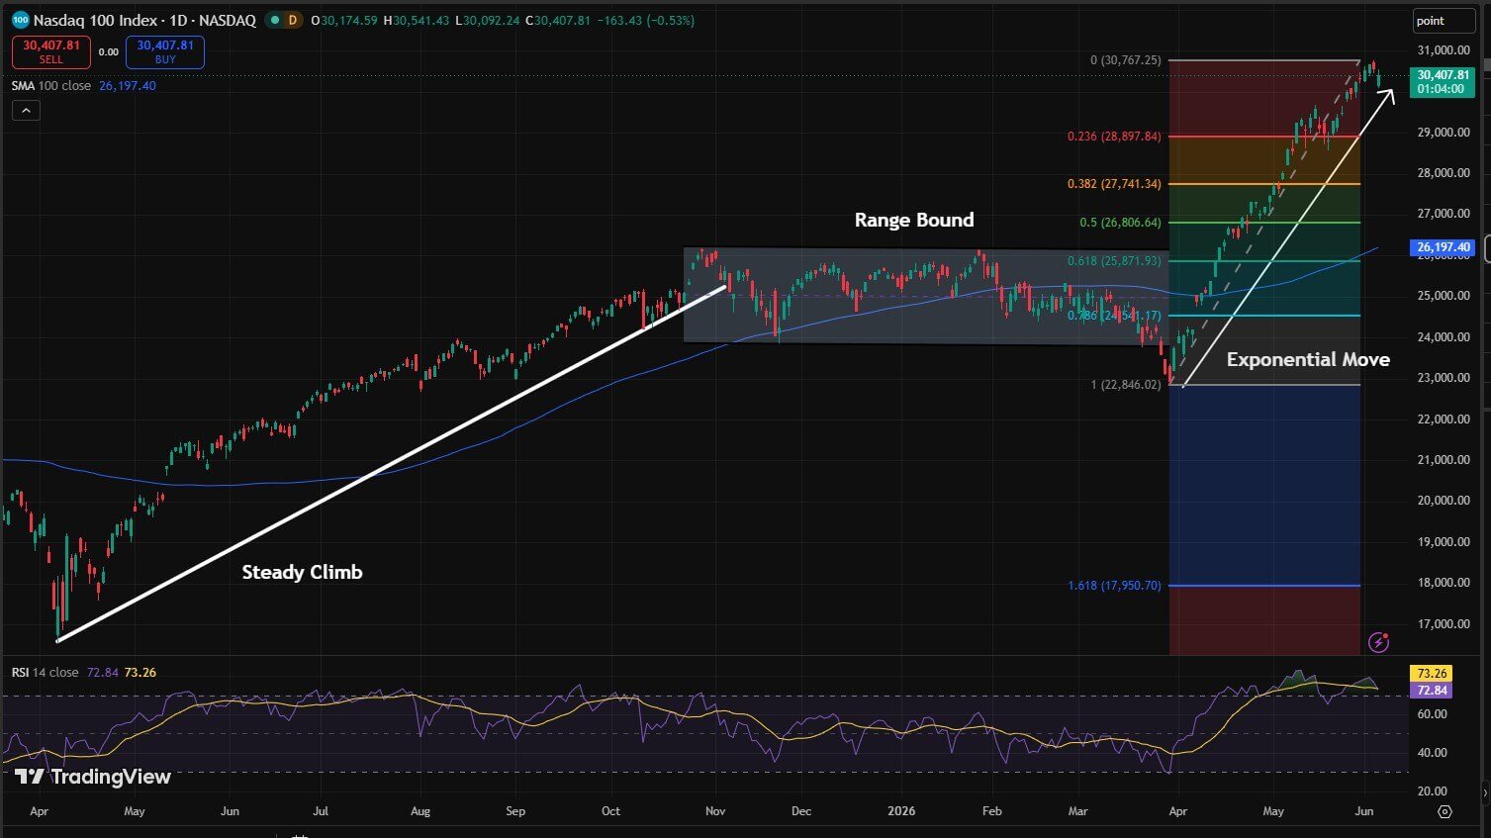Click the purple lightning events icon
1491x838 pixels.
pos(1378,642)
